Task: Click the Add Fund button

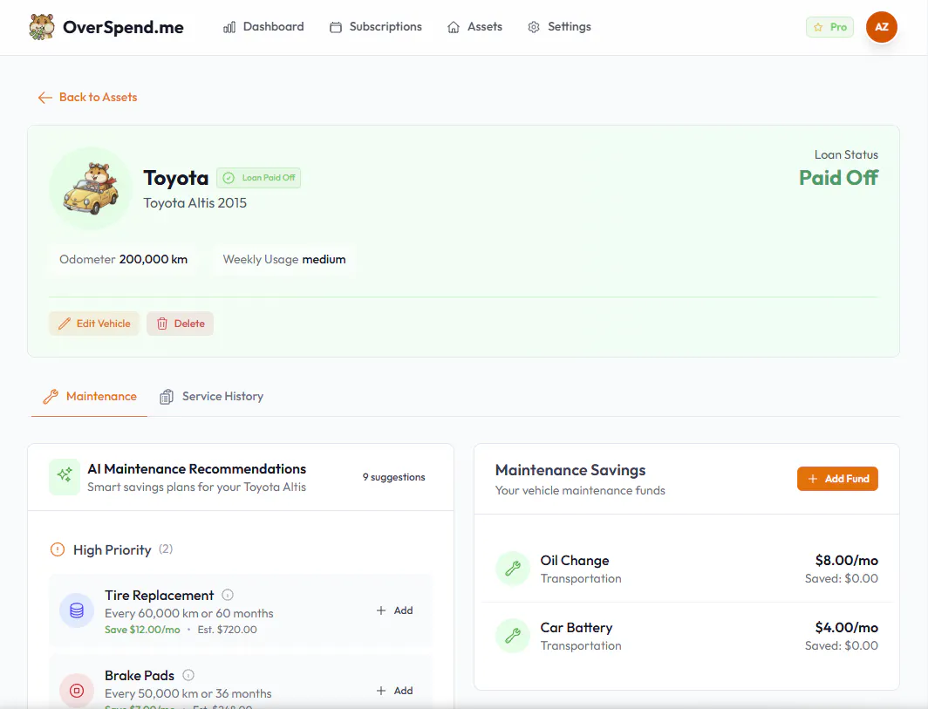Action: point(837,479)
